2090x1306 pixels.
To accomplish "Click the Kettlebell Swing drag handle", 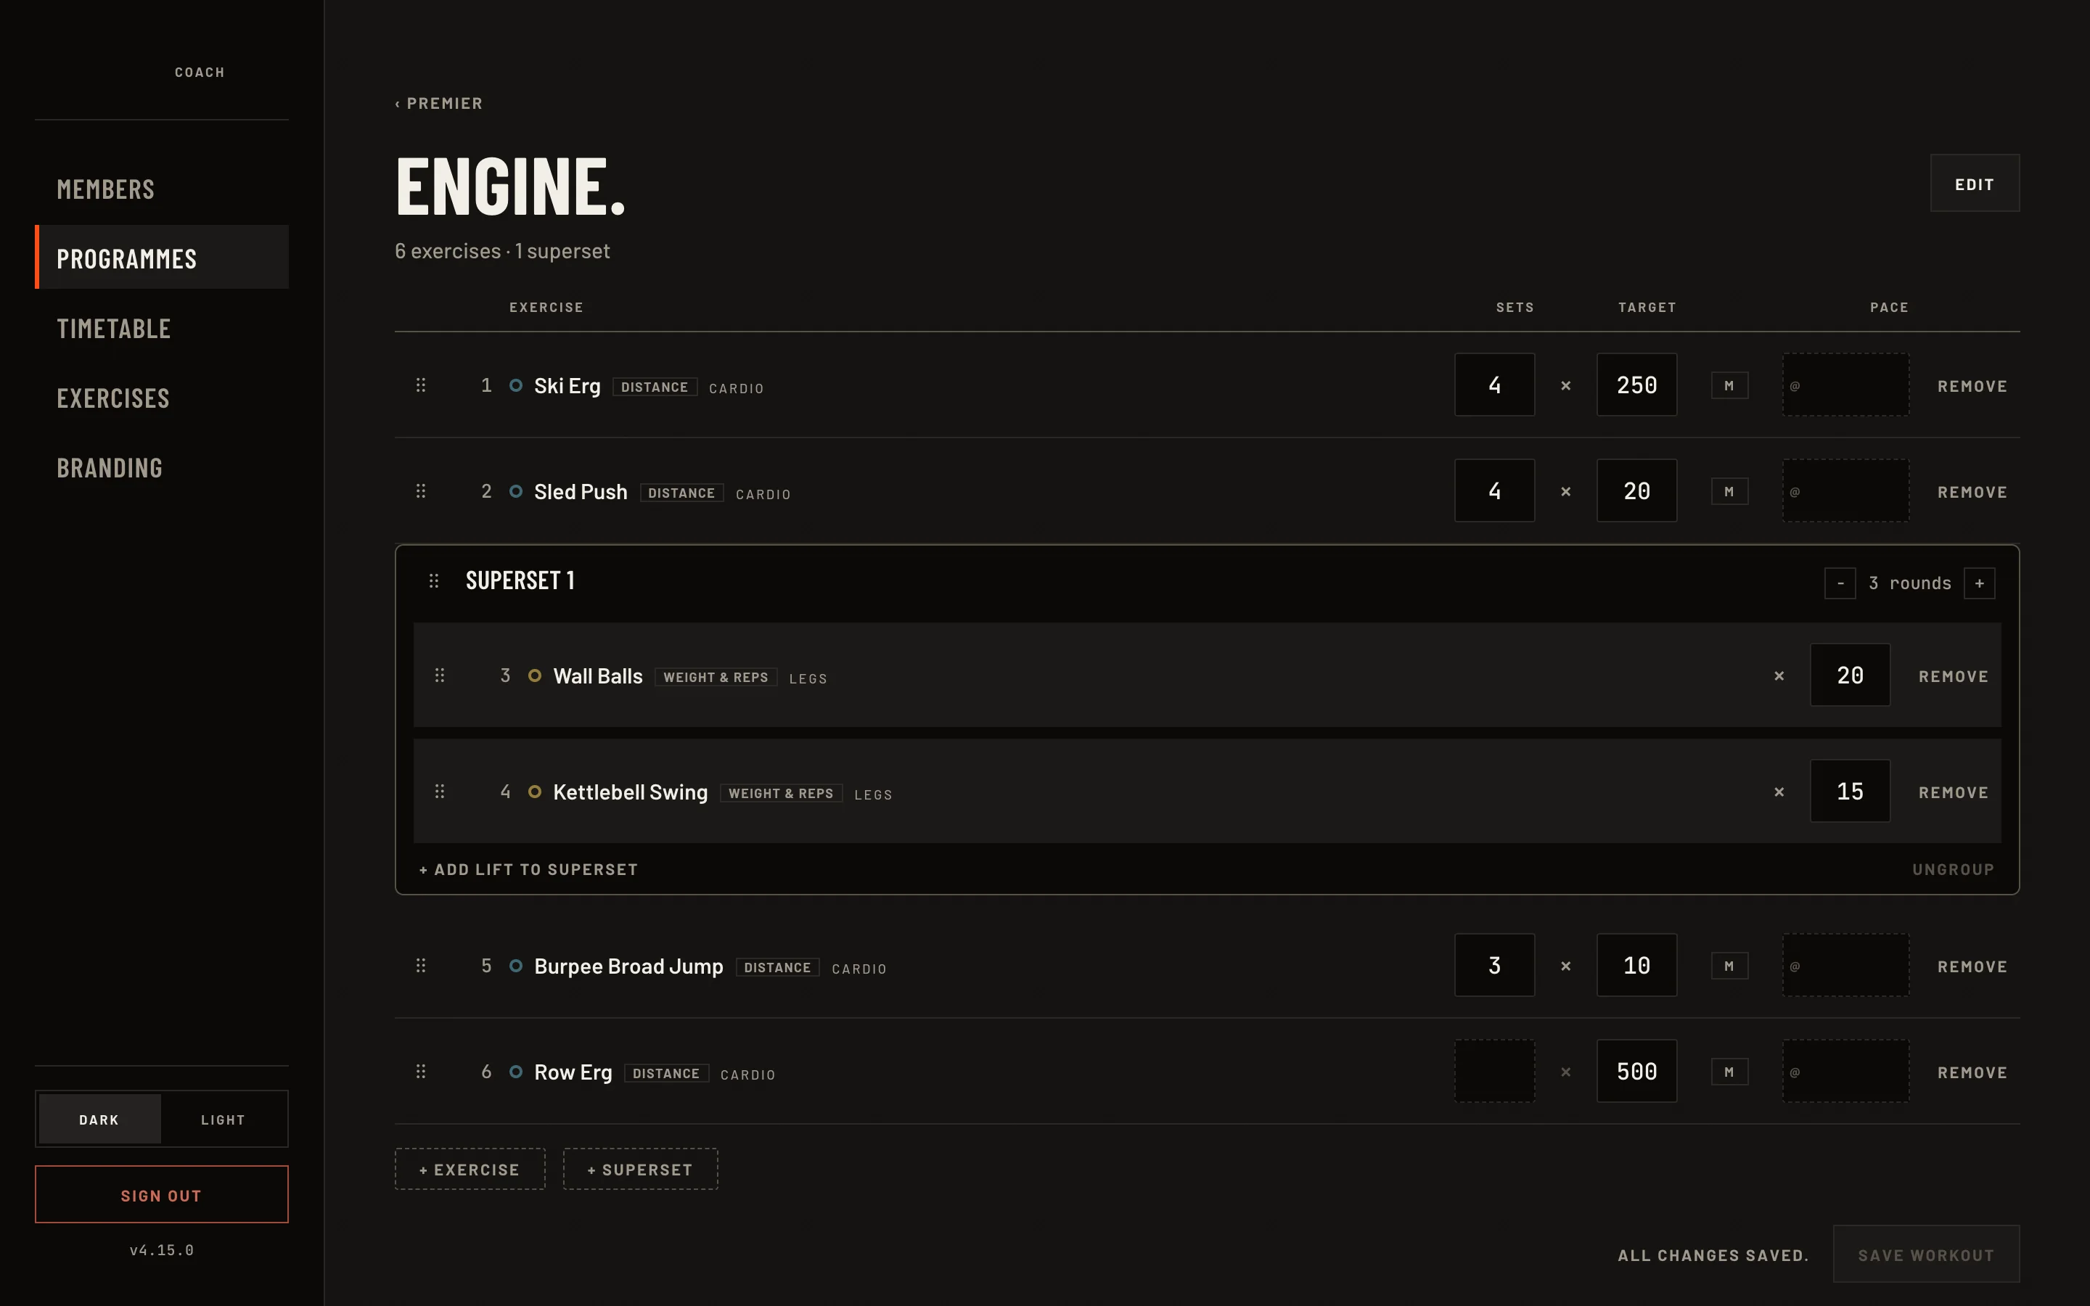I will (x=440, y=791).
